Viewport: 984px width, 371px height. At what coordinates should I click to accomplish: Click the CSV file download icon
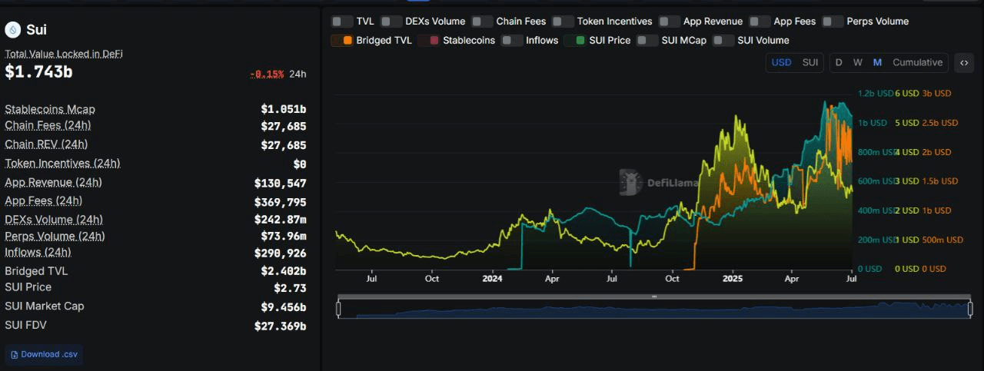(x=14, y=355)
